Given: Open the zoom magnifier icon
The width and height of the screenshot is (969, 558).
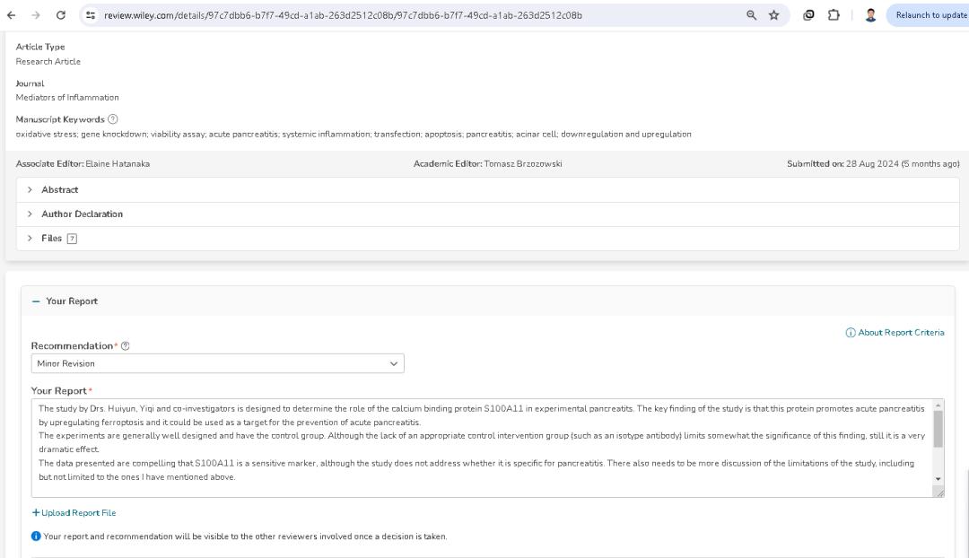Looking at the screenshot, I should (751, 15).
